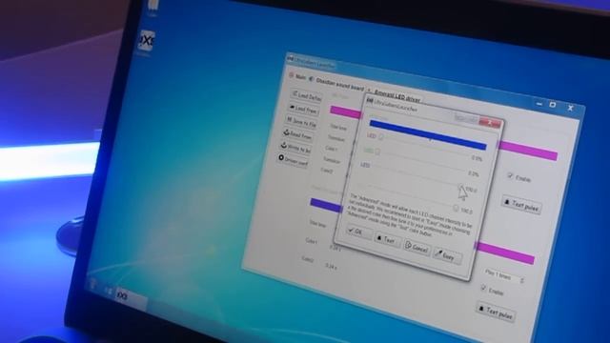
Task: Click the Play 1 times spinner arrows
Action: pos(521,280)
